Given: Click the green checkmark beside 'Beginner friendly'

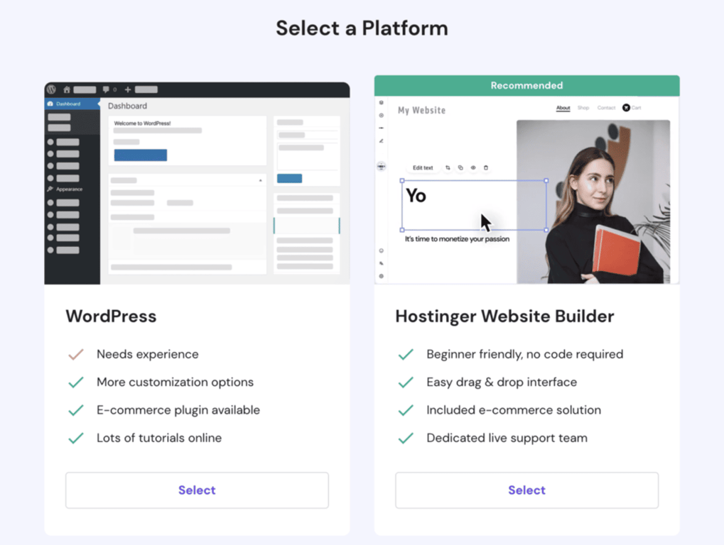Looking at the screenshot, I should [x=406, y=354].
